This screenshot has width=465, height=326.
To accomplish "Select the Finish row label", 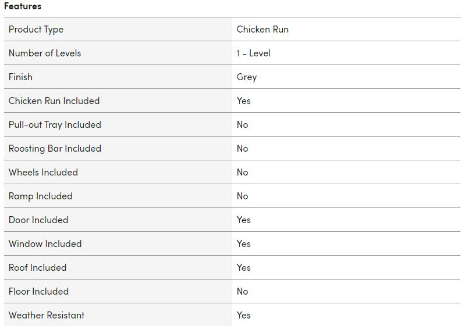I will 20,77.
